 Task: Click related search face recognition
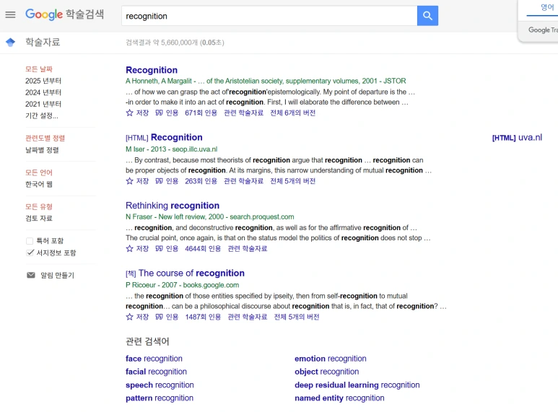point(154,359)
